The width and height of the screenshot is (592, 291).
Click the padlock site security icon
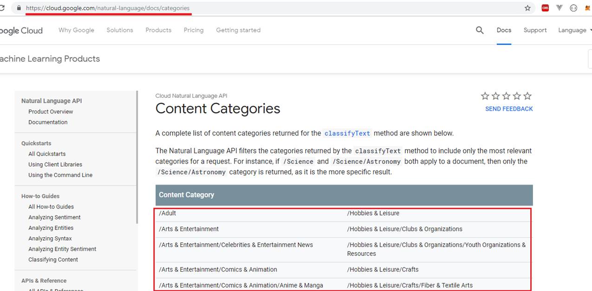pyautogui.click(x=19, y=8)
